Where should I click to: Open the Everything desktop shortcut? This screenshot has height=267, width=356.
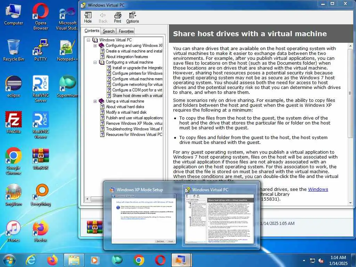tap(40, 195)
